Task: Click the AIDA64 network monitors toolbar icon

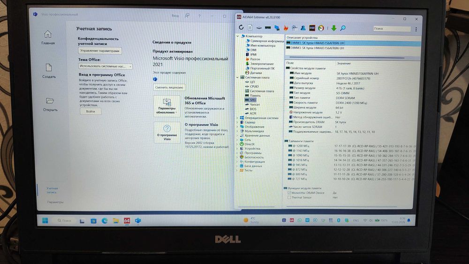Action: pos(277,28)
